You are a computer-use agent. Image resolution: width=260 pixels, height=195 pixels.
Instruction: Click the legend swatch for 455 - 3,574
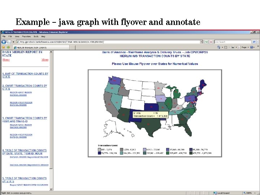pos(99,149)
